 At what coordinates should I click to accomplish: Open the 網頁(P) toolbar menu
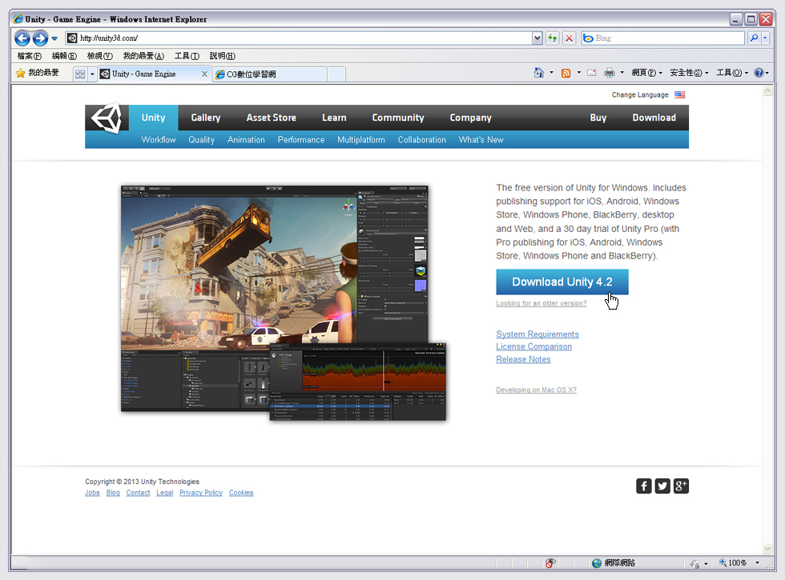tap(647, 73)
